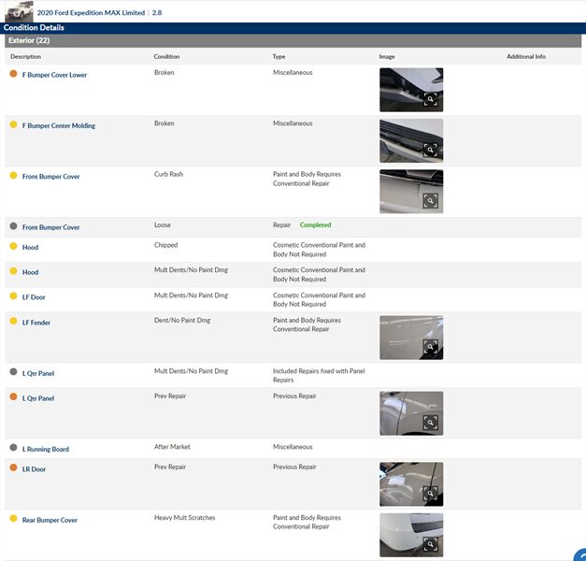Click the blue help bubble icon bottom right
This screenshot has width=586, height=561.
tap(579, 554)
